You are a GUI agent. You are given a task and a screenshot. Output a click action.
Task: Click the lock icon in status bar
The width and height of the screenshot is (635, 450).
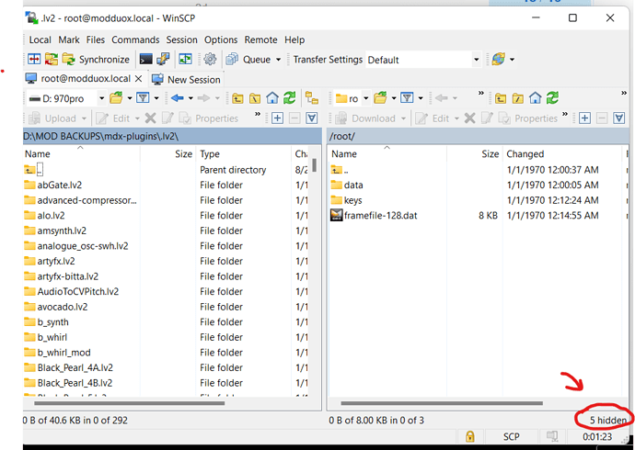(x=469, y=436)
